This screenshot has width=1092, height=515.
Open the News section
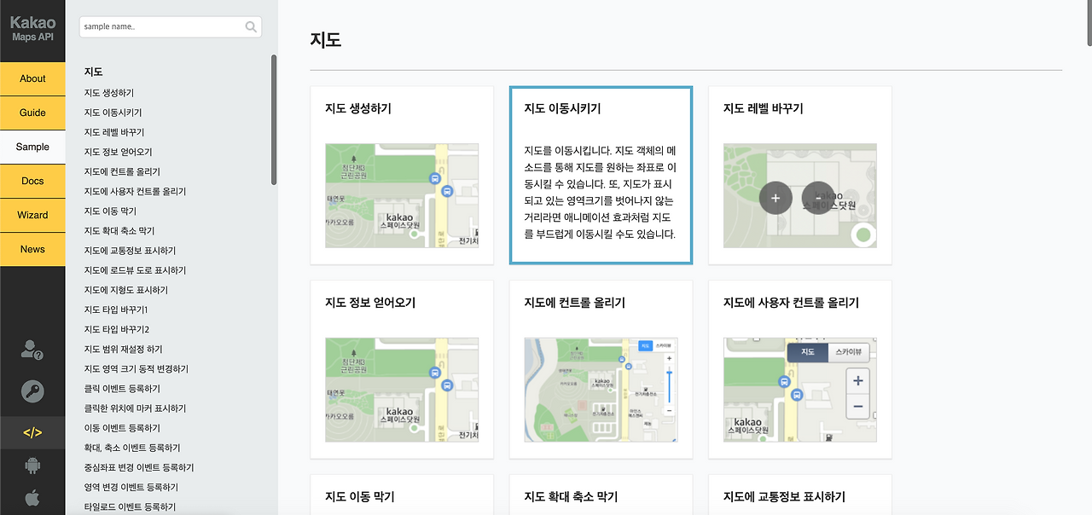[x=32, y=249]
